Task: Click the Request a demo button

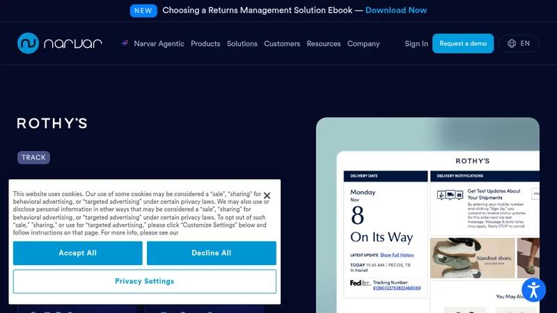Action: [463, 44]
